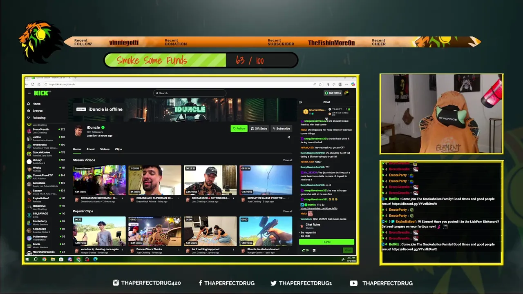Open ExplodinBeef channel in sidebar
The image size is (523, 294).
point(46,200)
